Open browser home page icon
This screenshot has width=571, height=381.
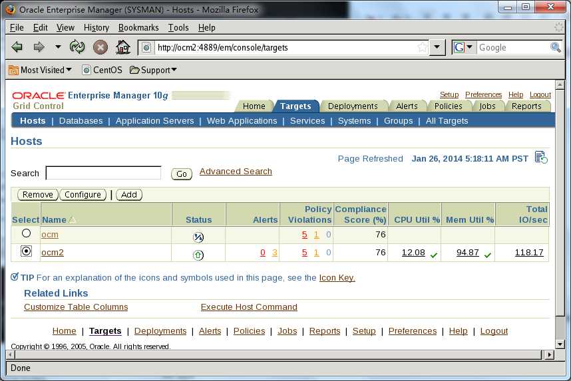pyautogui.click(x=122, y=47)
